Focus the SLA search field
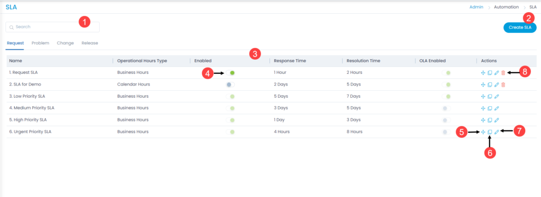The height and width of the screenshot is (197, 541). (x=52, y=27)
